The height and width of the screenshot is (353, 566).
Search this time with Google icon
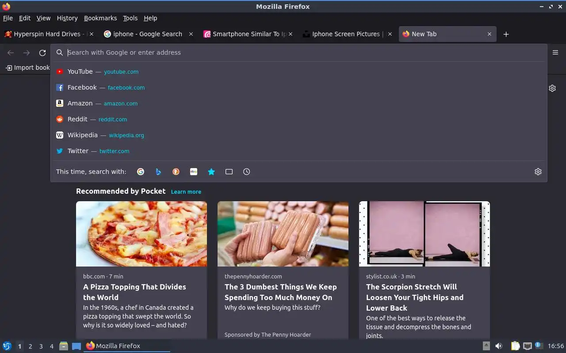point(141,172)
